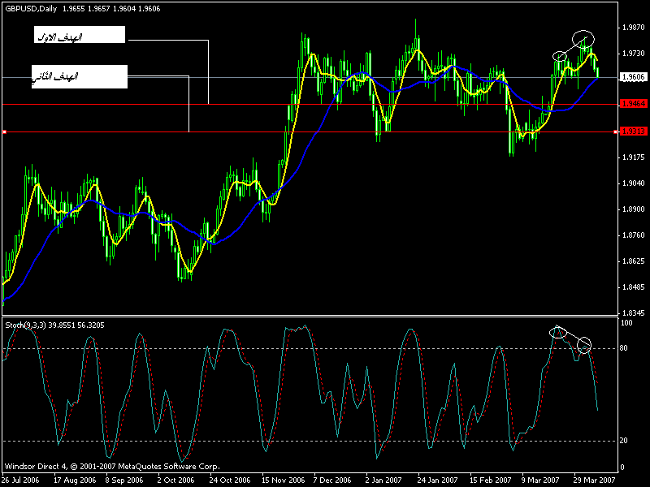
Task: Click the current price label 1.9606
Action: coord(631,77)
